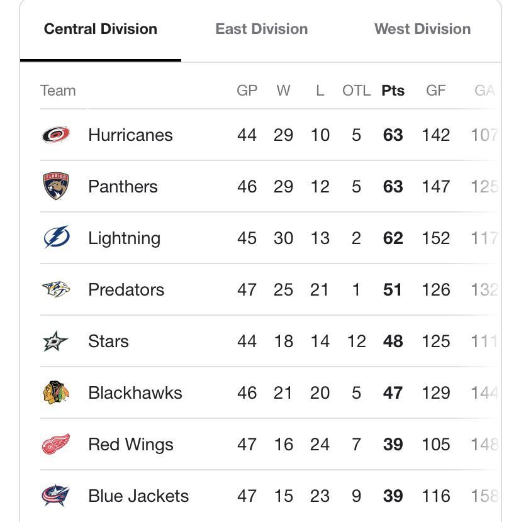Click the Hurricanes team logo

56,135
